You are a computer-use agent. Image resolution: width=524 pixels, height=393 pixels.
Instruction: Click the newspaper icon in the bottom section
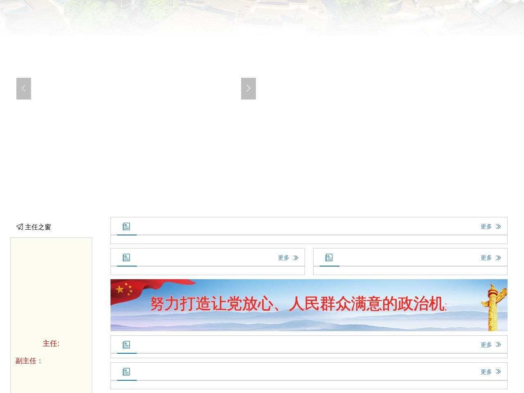pyautogui.click(x=126, y=371)
